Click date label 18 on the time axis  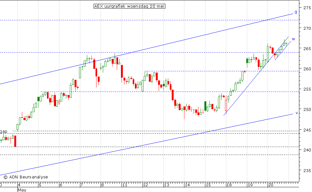229,185
